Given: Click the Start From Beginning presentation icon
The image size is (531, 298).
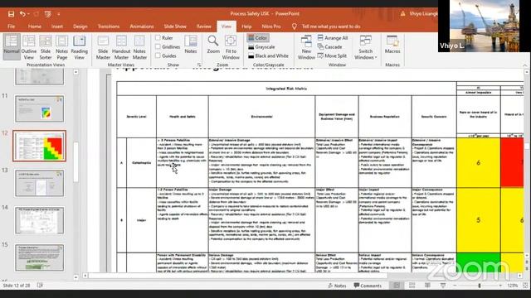Looking at the screenshot, I should [48, 14].
